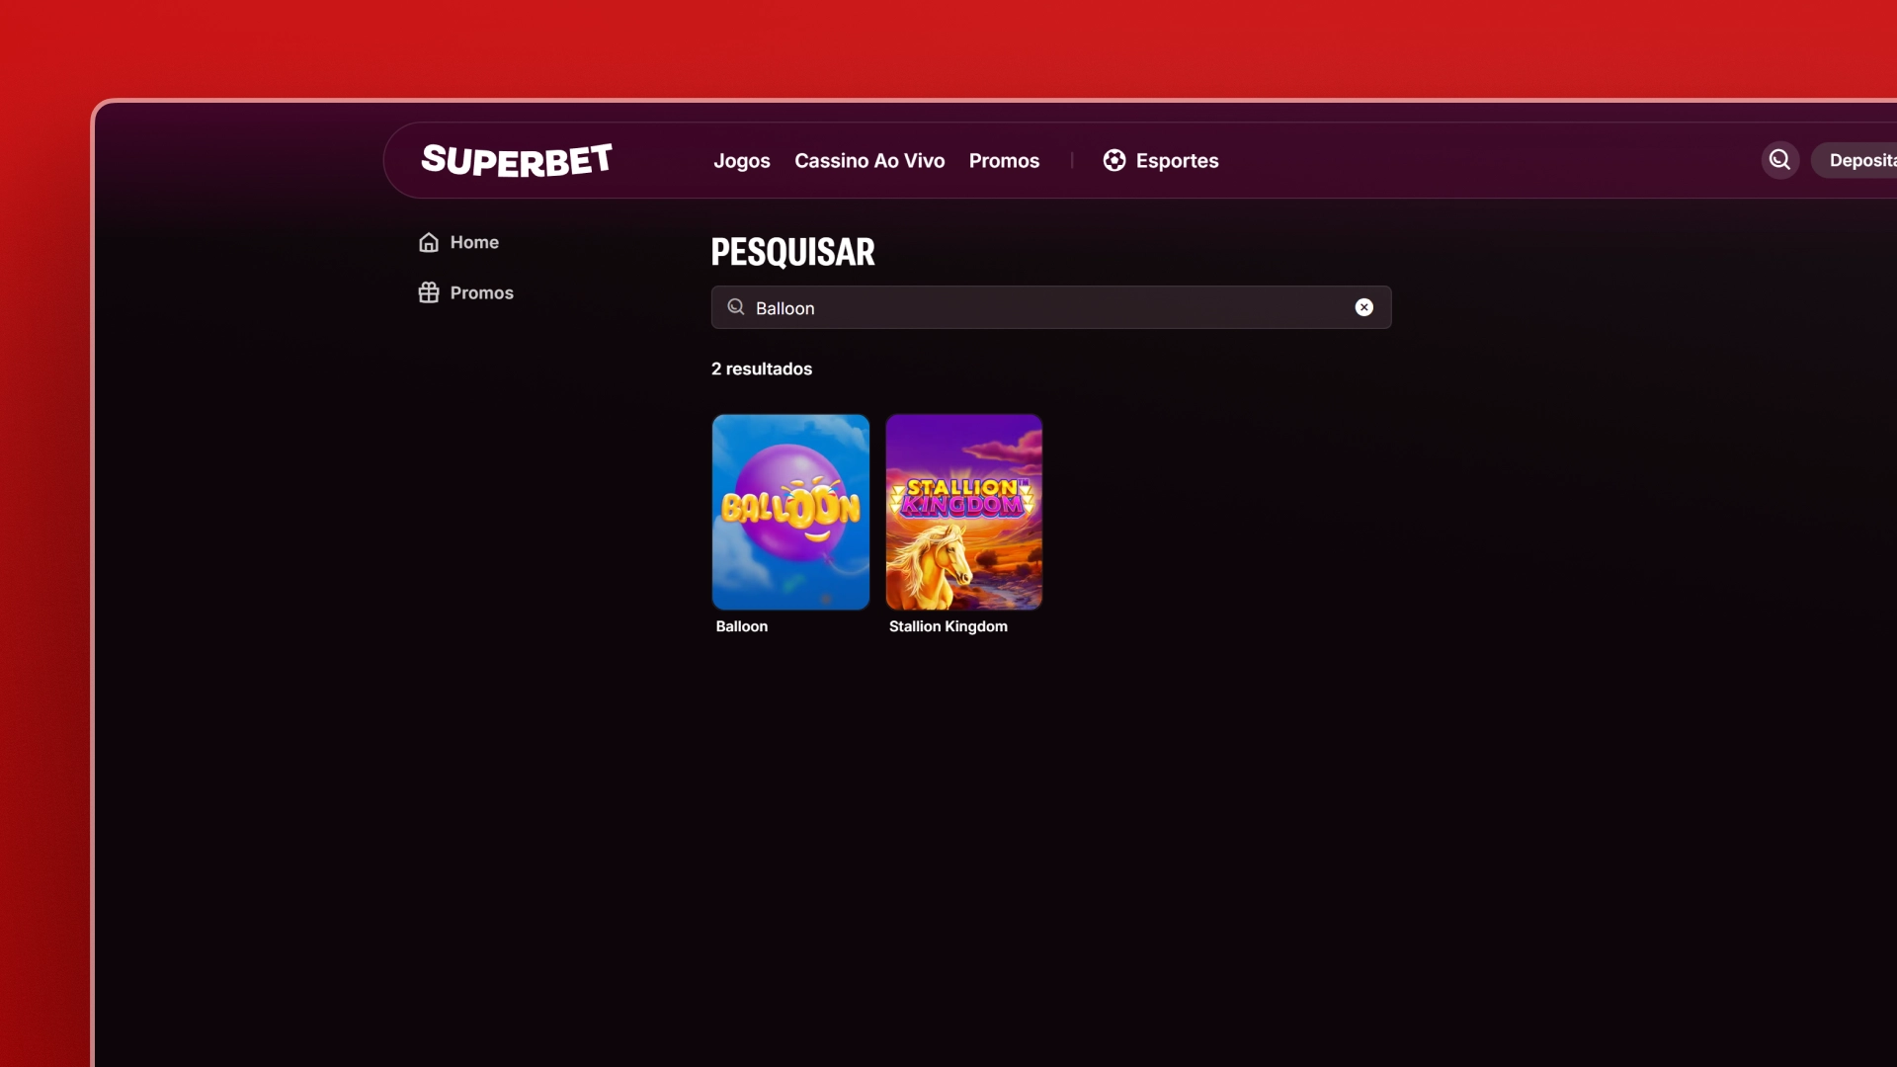Open the search magnifier in top bar
1897x1067 pixels.
pos(1779,160)
